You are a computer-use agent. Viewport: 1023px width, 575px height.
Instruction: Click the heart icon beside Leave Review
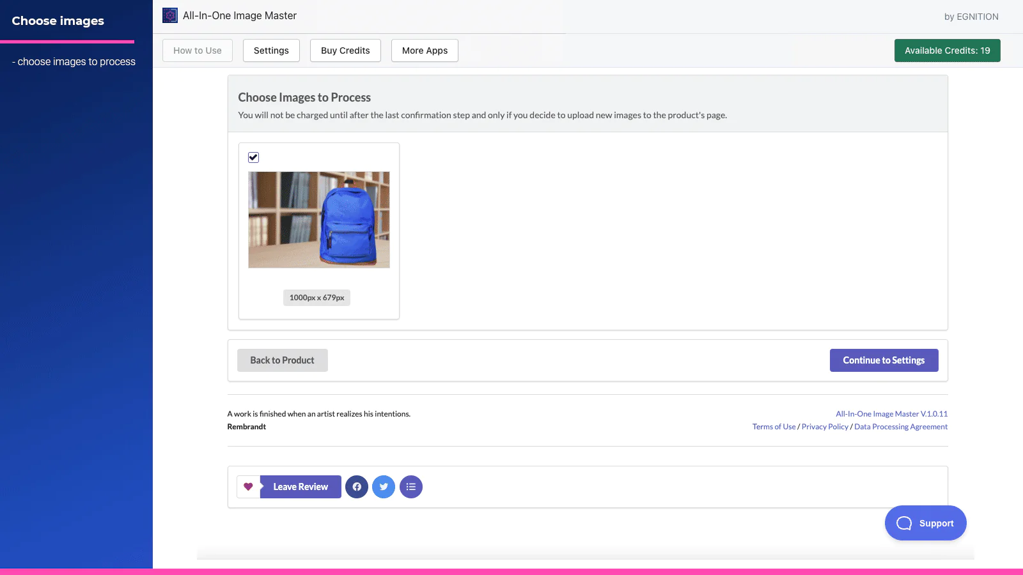click(248, 487)
